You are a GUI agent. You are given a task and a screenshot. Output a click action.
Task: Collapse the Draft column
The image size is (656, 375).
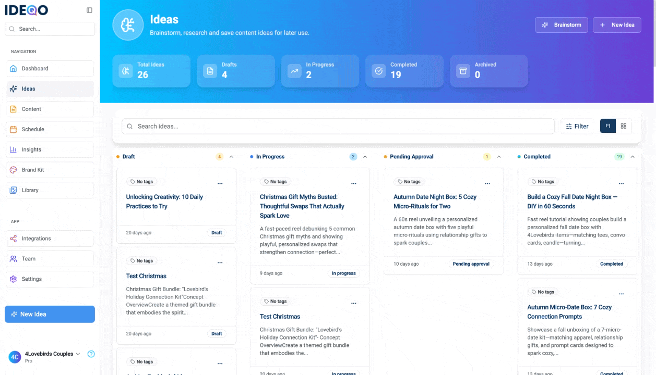[x=231, y=156]
